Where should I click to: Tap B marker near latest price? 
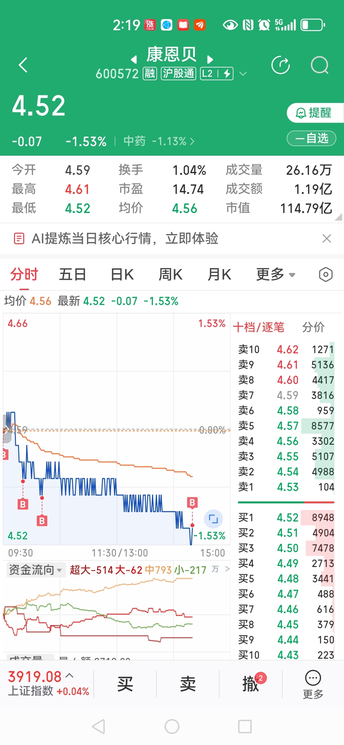pos(192,502)
